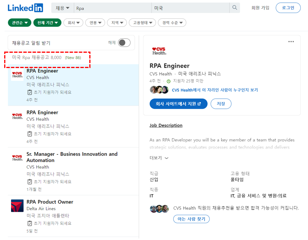This screenshot has width=308, height=240.
Task: Click the 로그인 login button
Action: (x=288, y=8)
